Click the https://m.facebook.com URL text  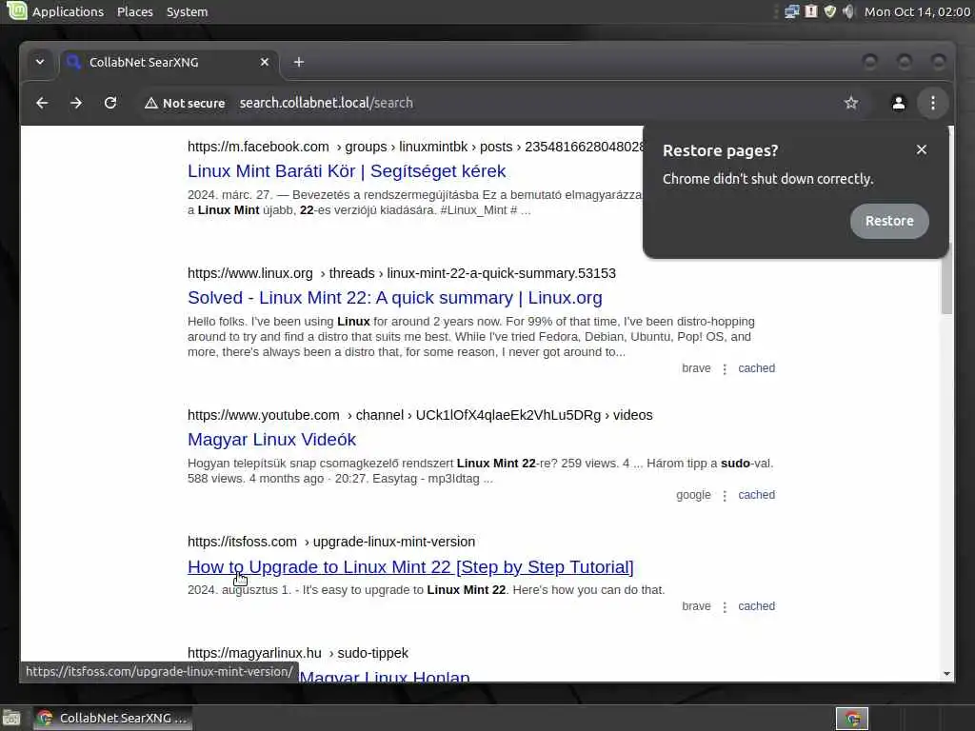click(x=258, y=147)
